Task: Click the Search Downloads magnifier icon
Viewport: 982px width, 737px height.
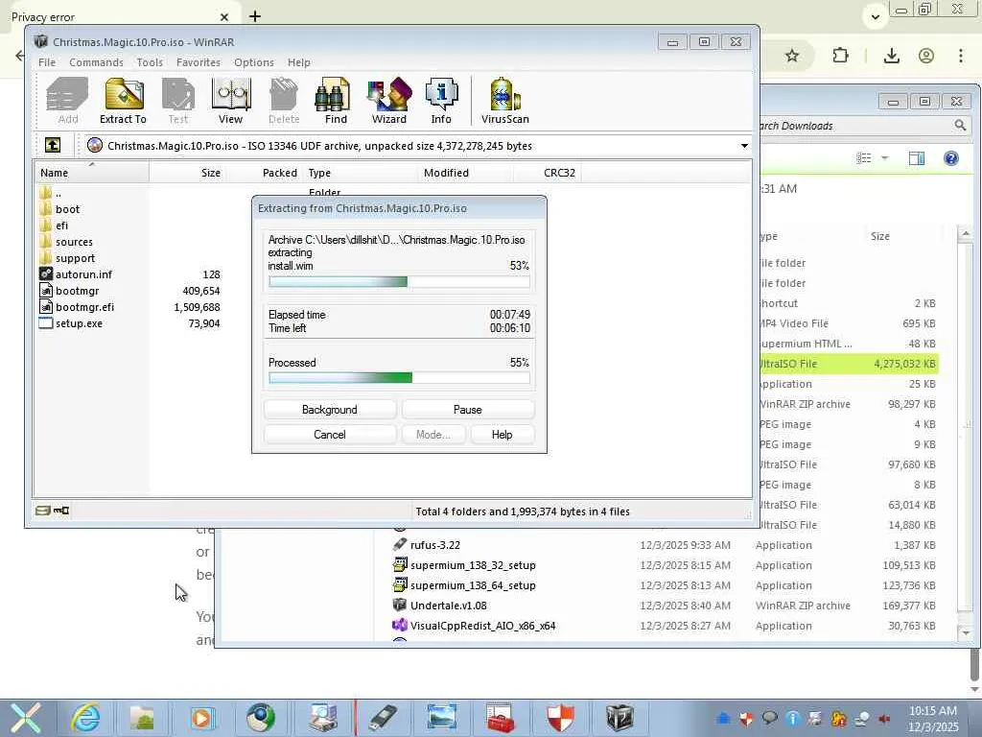Action: click(x=960, y=126)
